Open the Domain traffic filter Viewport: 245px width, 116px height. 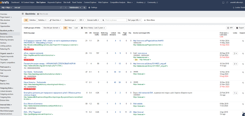(x=93, y=20)
